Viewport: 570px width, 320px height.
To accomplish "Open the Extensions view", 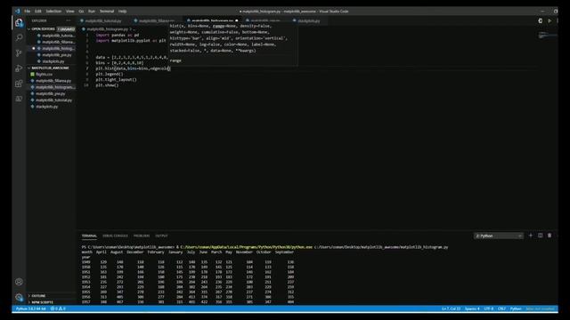I will (19, 84).
